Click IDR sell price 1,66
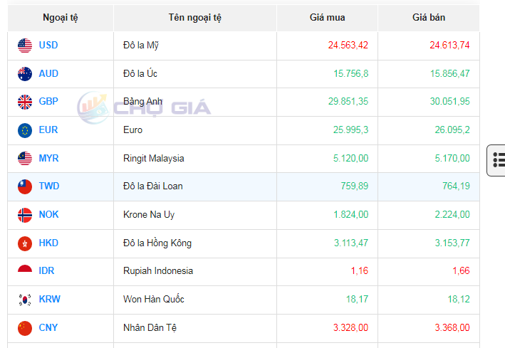The height and width of the screenshot is (348, 505). [462, 270]
